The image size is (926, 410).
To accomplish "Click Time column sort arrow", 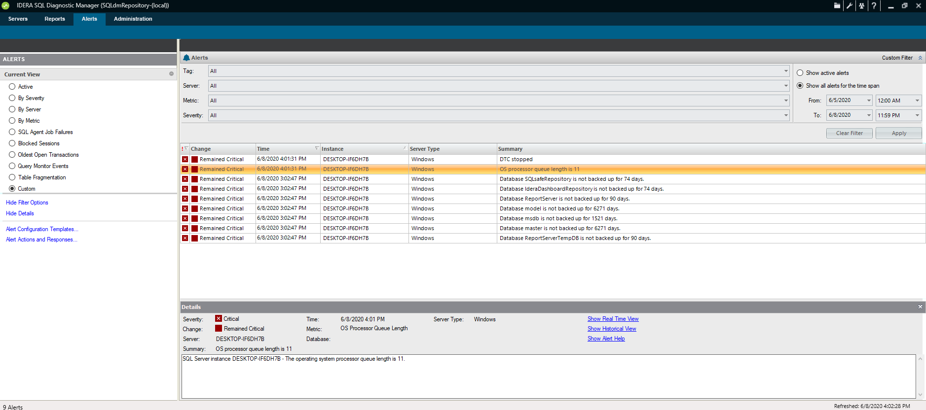I will point(317,148).
